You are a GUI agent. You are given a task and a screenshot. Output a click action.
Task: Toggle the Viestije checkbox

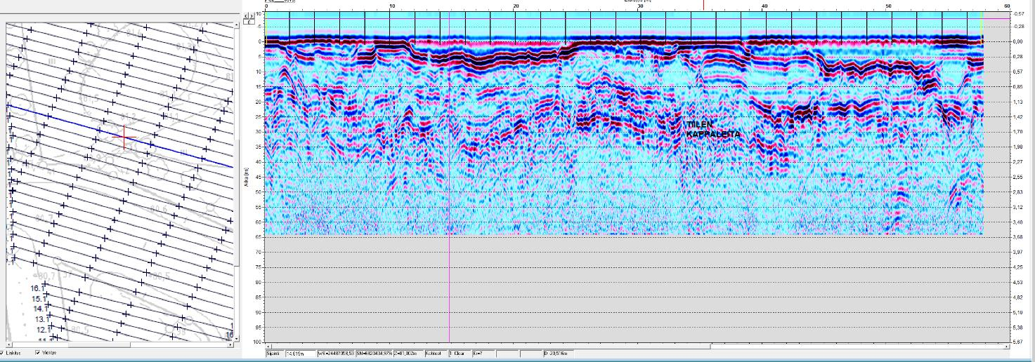pos(38,353)
